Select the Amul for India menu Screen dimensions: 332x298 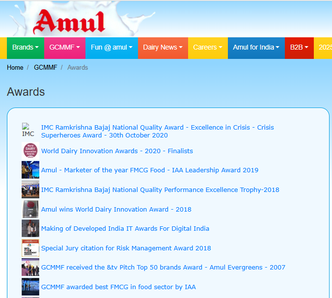point(256,48)
